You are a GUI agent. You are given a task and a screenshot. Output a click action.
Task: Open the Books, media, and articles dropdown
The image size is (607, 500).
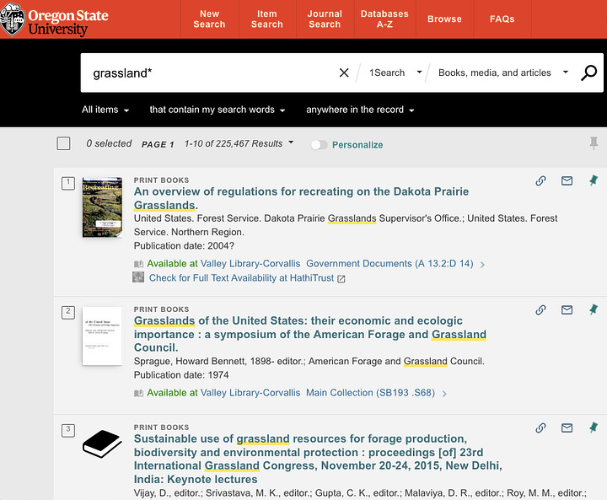[503, 73]
